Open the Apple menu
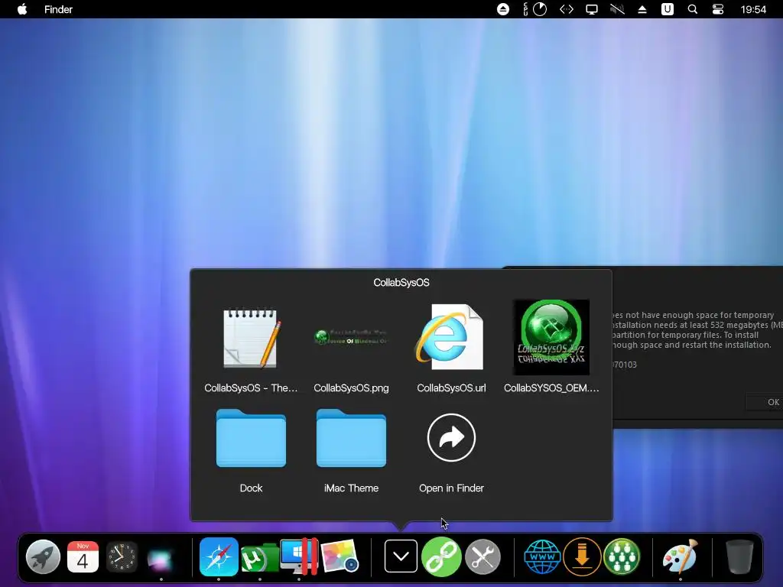783x587 pixels. pos(22,9)
